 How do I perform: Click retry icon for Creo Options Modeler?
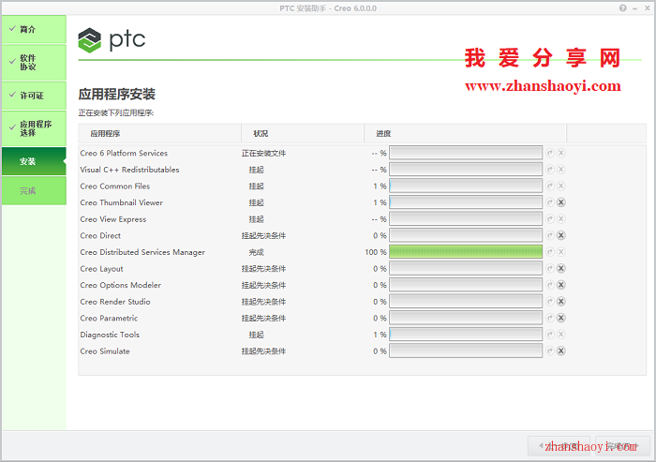pos(550,285)
